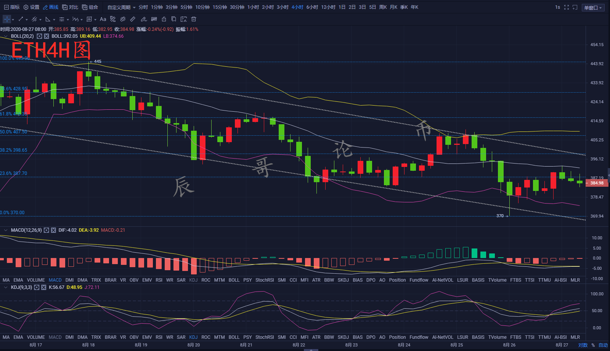
Task: Switch to the 4小时 timeframe
Action: tap(297, 7)
